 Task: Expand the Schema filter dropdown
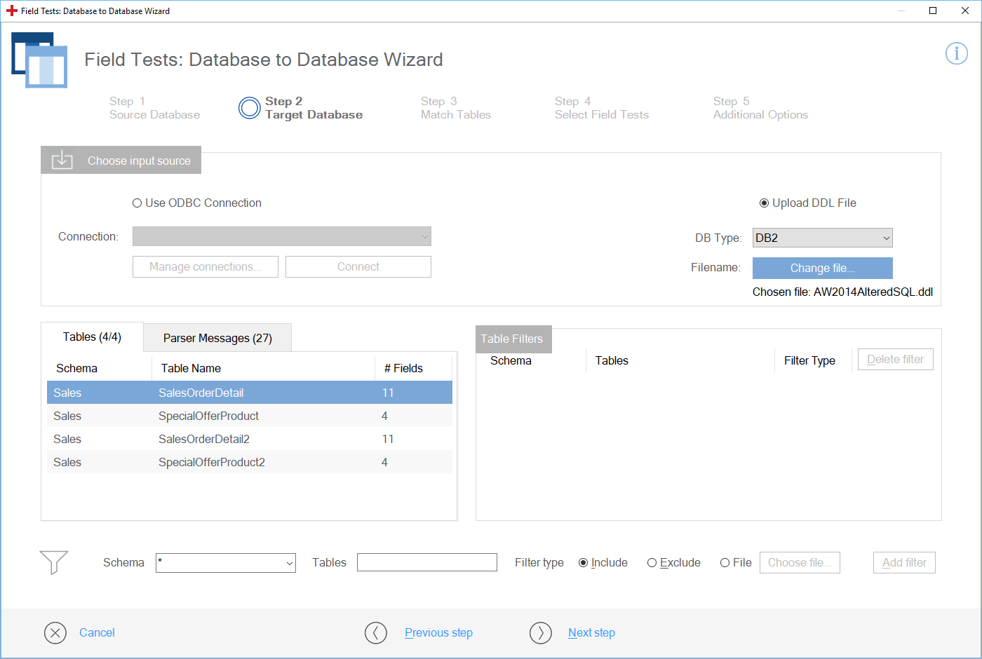(225, 563)
